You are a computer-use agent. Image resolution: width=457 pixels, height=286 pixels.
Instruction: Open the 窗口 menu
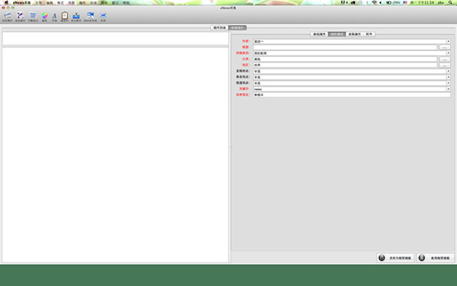pos(116,2)
